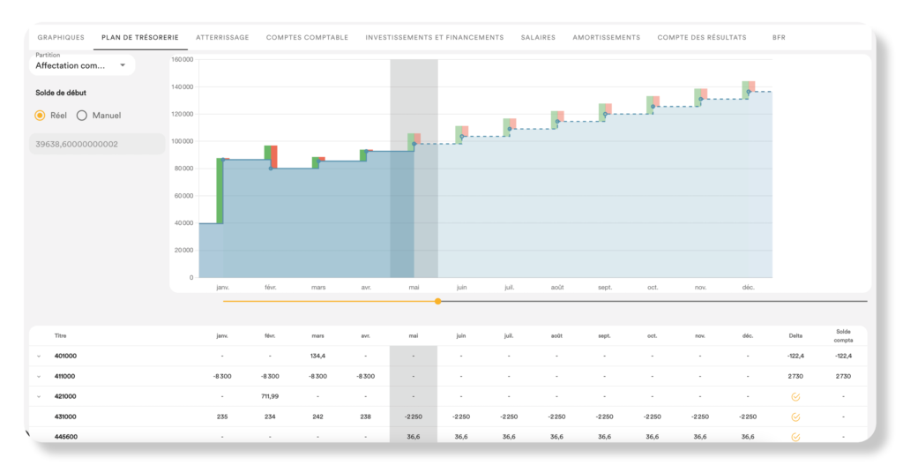The image size is (903, 473).
Task: Switch to the Graphiques tab
Action: pyautogui.click(x=61, y=37)
